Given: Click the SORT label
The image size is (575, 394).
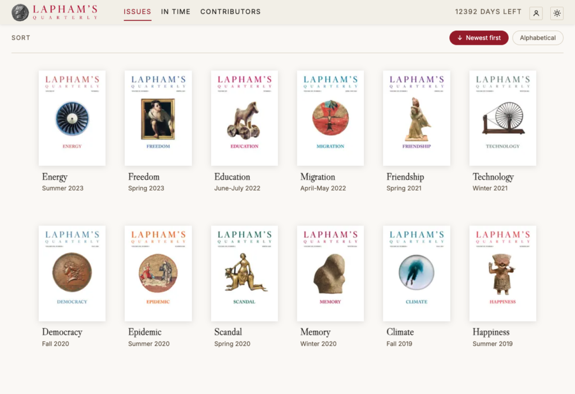Looking at the screenshot, I should coord(21,38).
